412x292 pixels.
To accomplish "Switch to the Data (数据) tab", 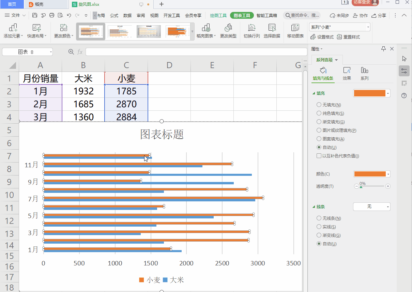I will [x=127, y=15].
